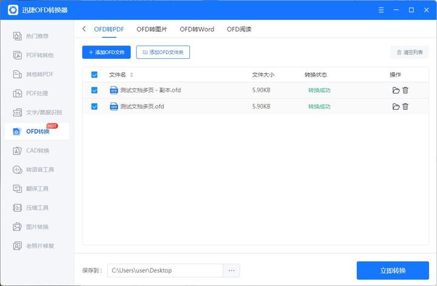Sort by 文件名 using sort arrows
437x286 pixels.
pyautogui.click(x=131, y=75)
